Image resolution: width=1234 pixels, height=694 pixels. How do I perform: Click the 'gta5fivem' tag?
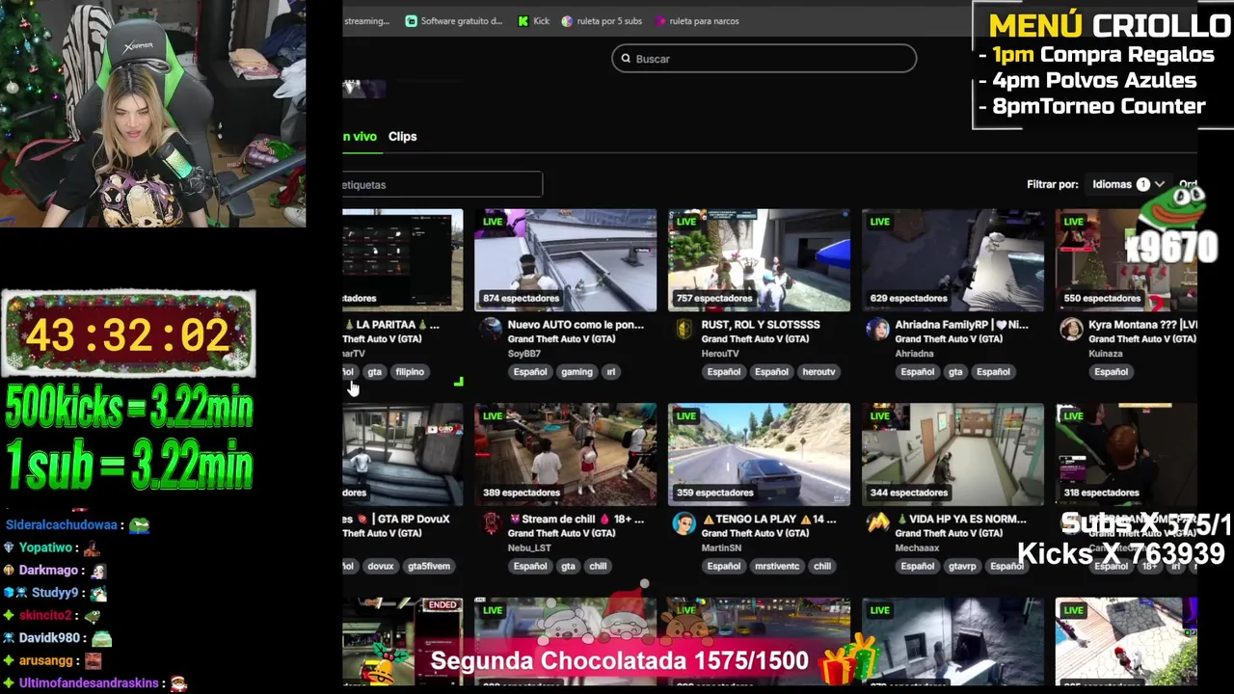(x=429, y=567)
